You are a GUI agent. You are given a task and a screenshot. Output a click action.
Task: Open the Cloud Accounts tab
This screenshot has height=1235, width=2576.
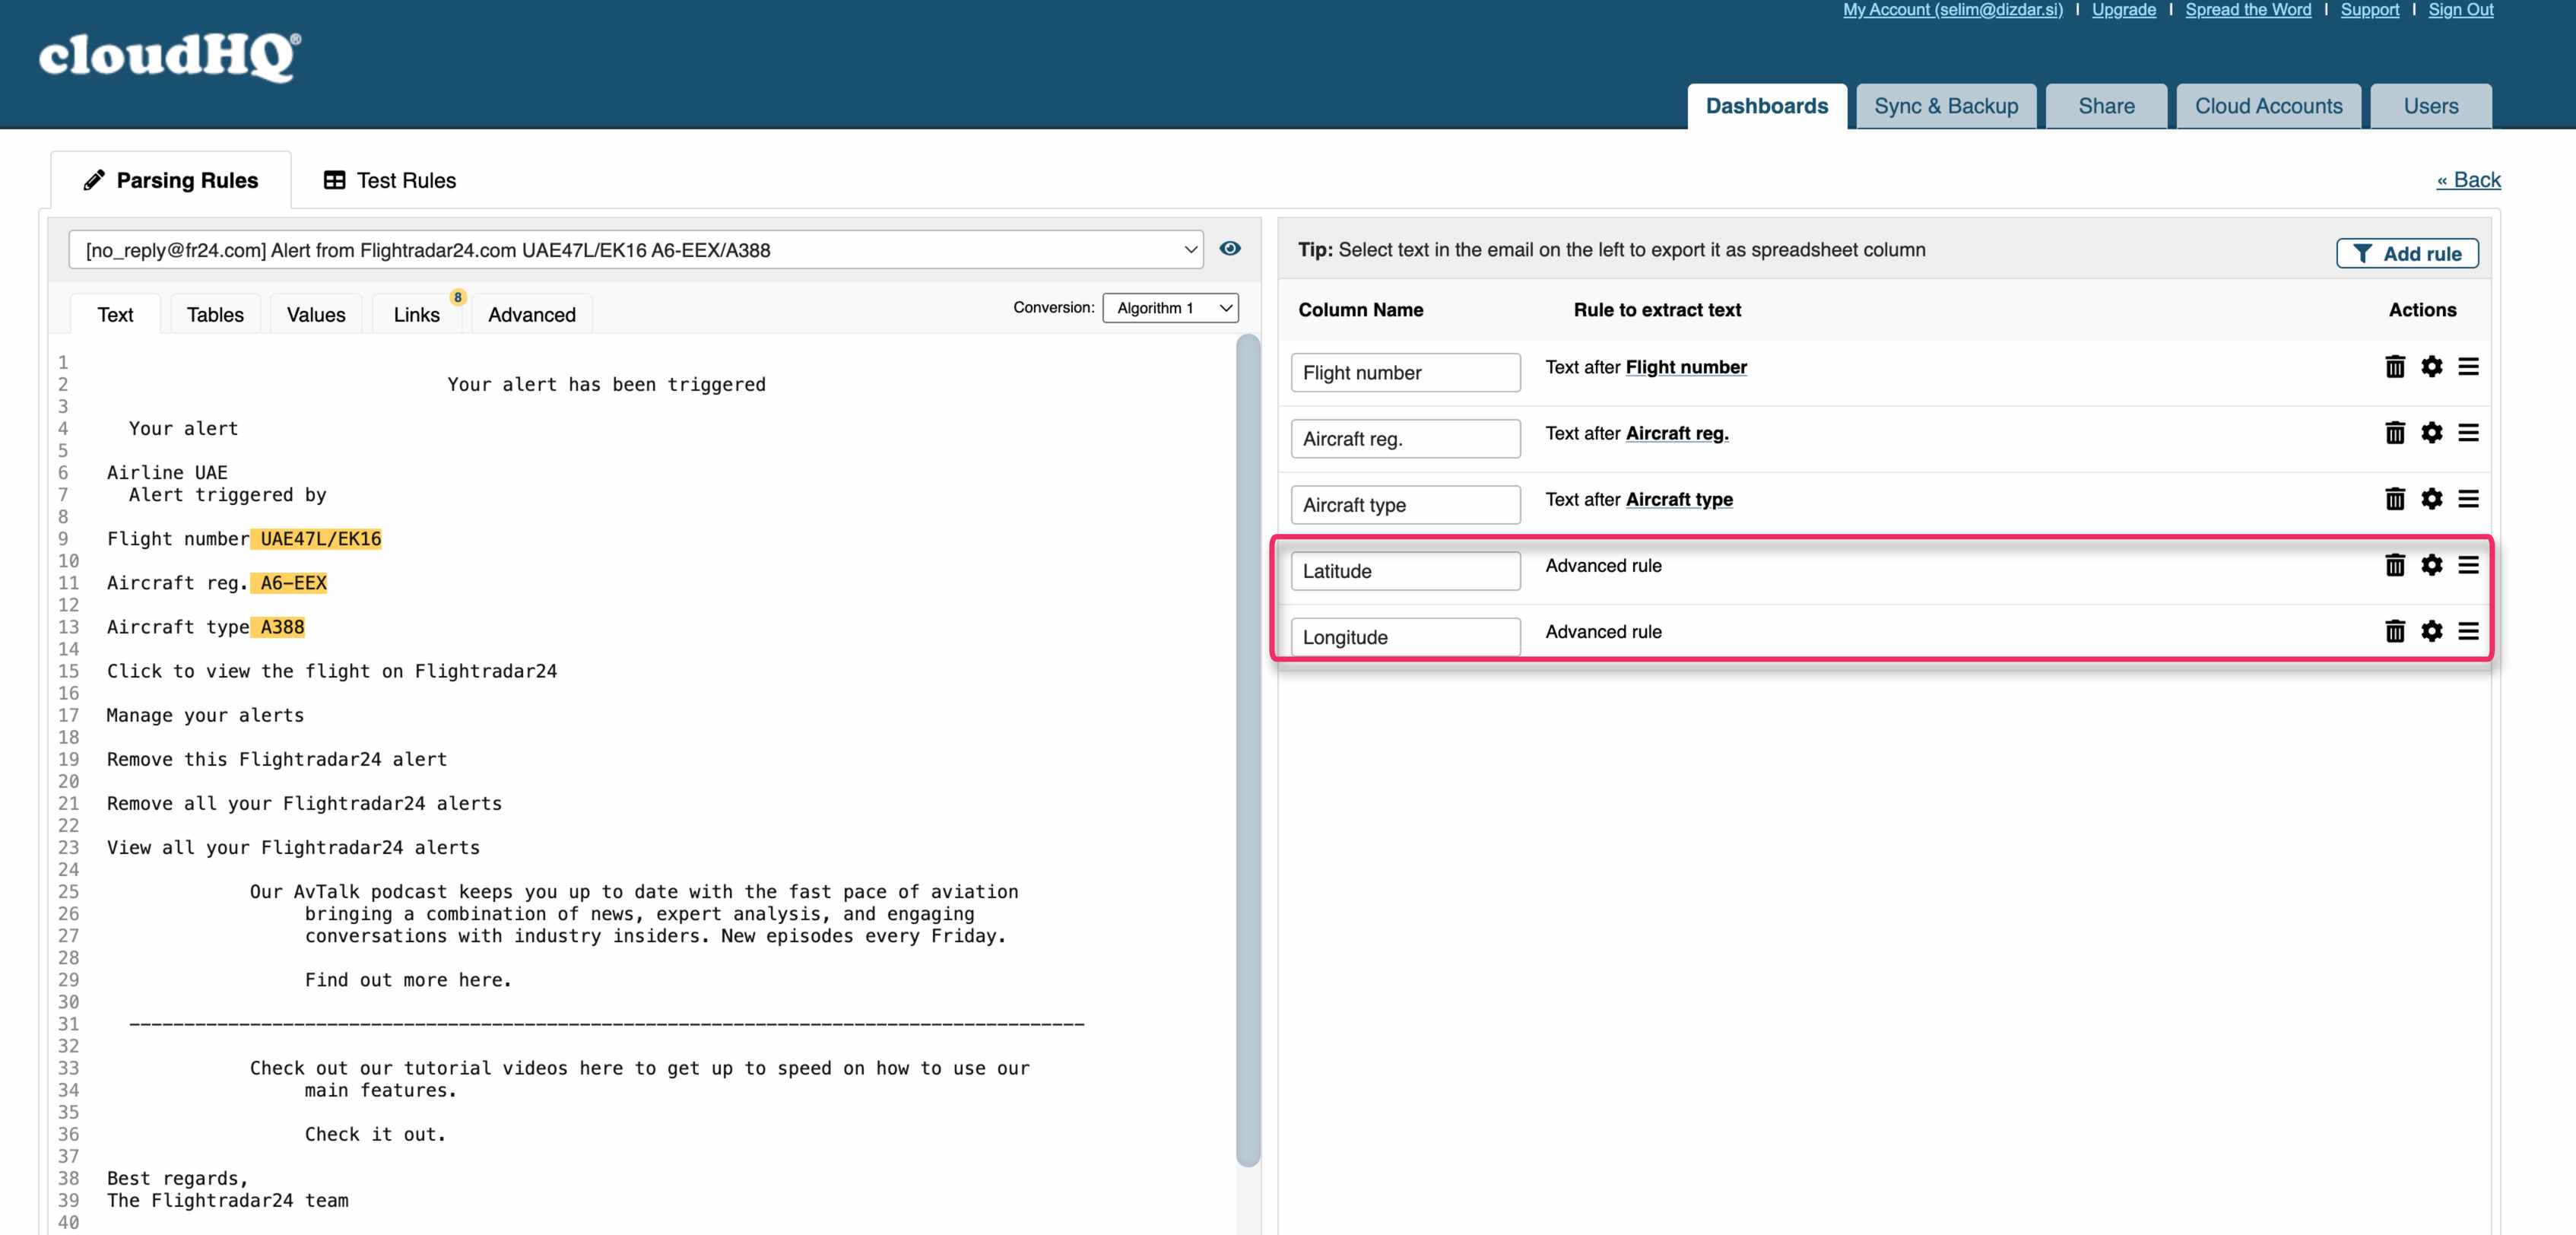[x=2268, y=106]
